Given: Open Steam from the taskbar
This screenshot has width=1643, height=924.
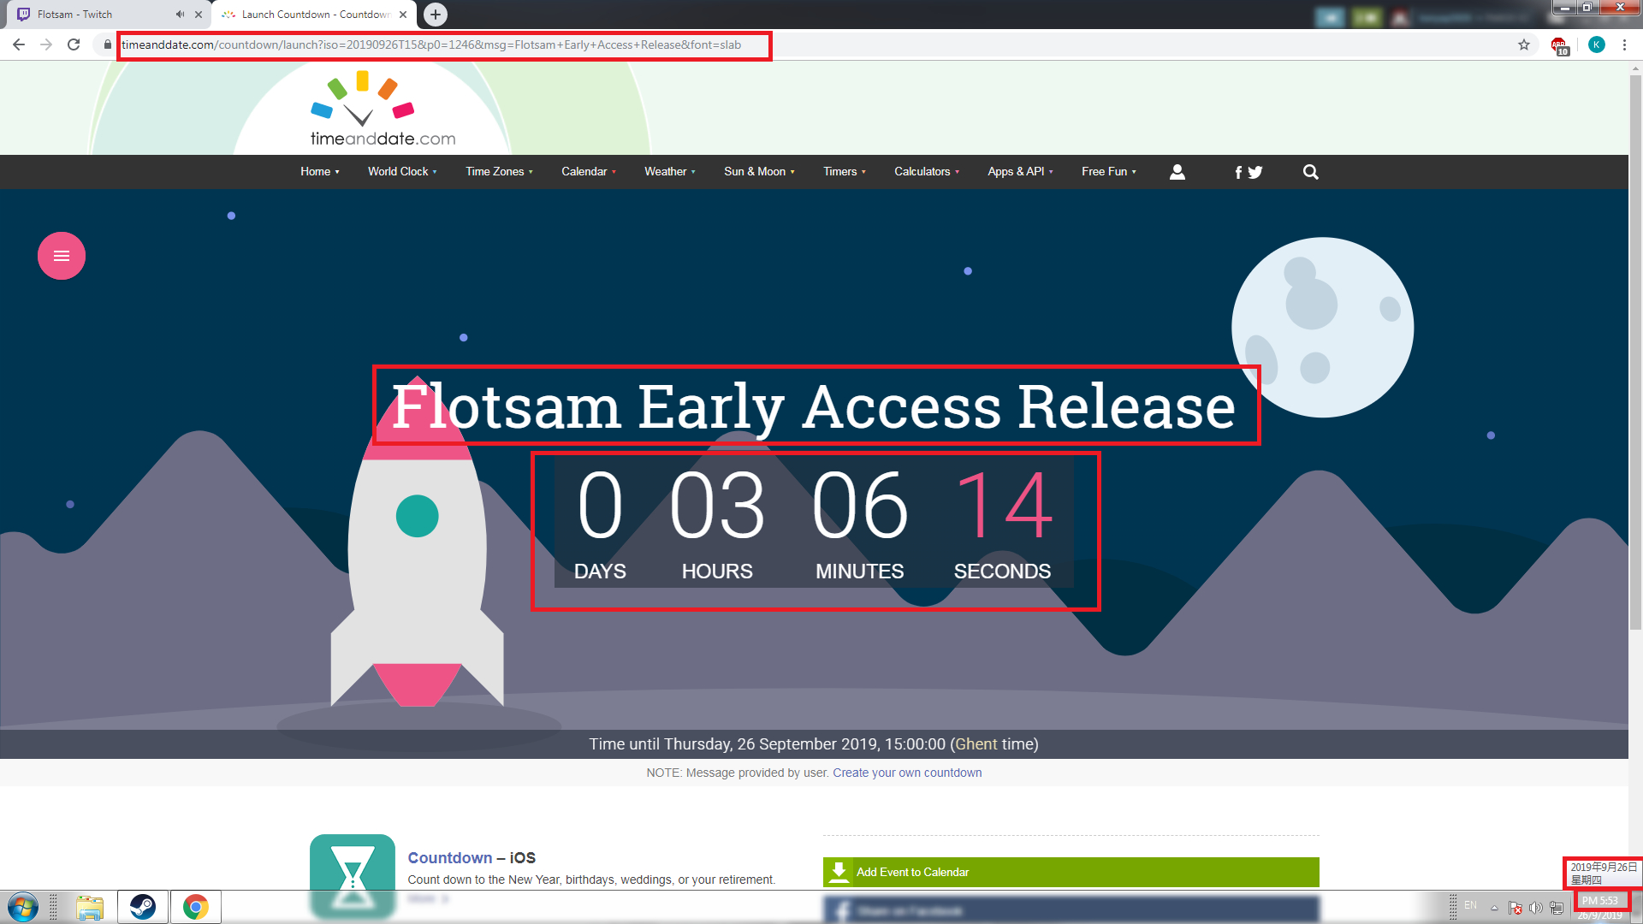Looking at the screenshot, I should click(x=143, y=907).
